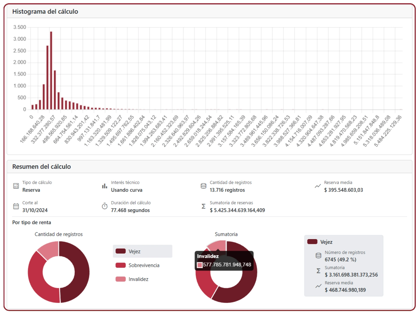Select the Sobrevivencia legend label
This screenshot has height=314, width=419.
click(x=144, y=265)
